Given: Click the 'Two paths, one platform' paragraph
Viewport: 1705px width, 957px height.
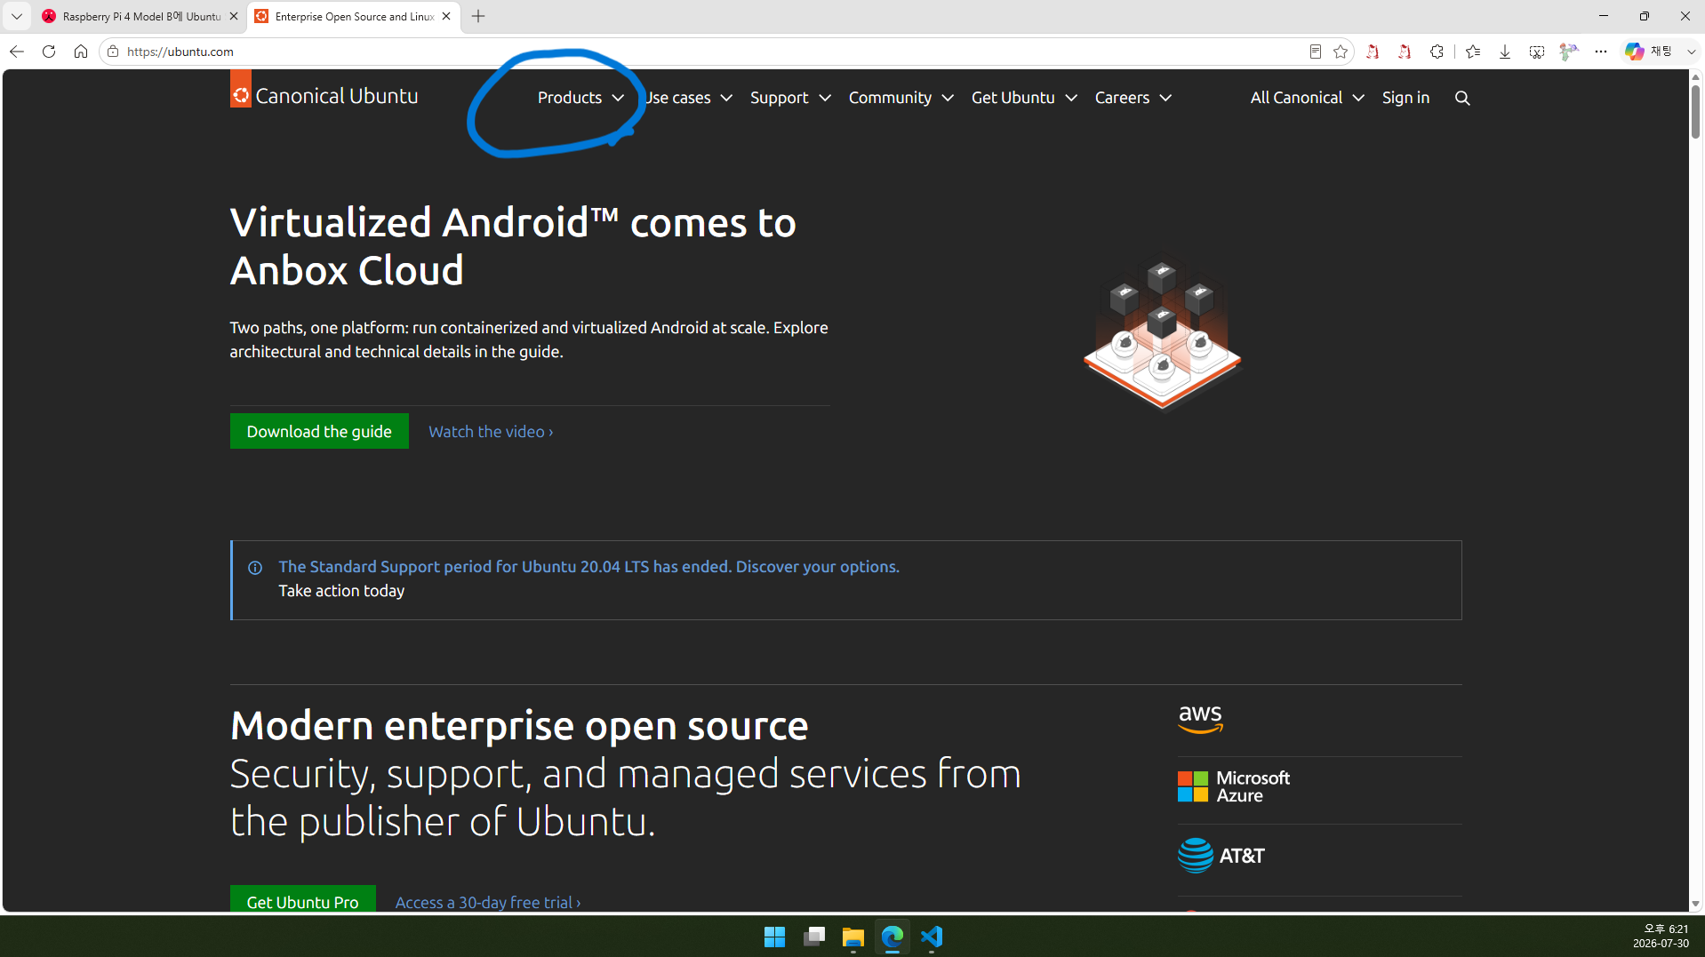Looking at the screenshot, I should click(529, 339).
